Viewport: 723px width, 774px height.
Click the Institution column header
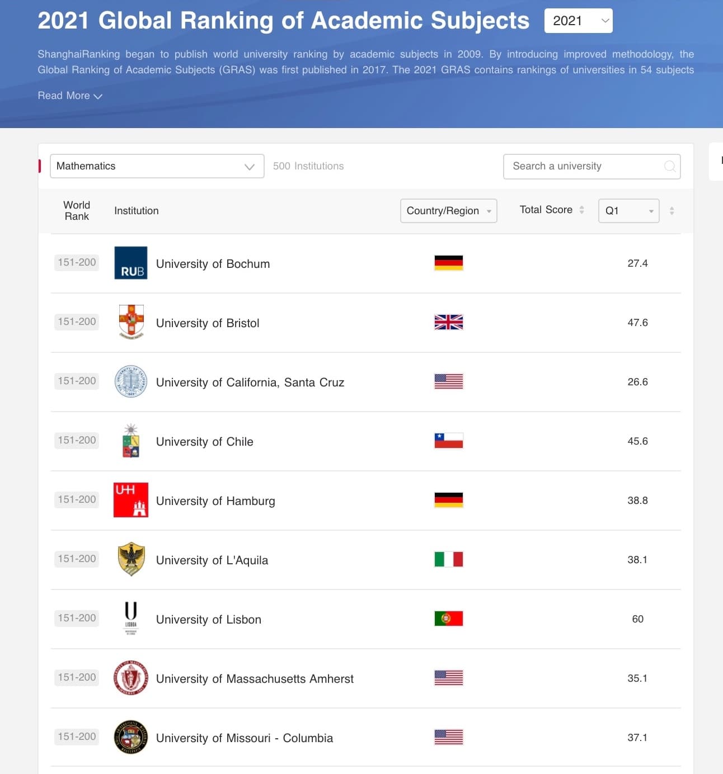[137, 211]
